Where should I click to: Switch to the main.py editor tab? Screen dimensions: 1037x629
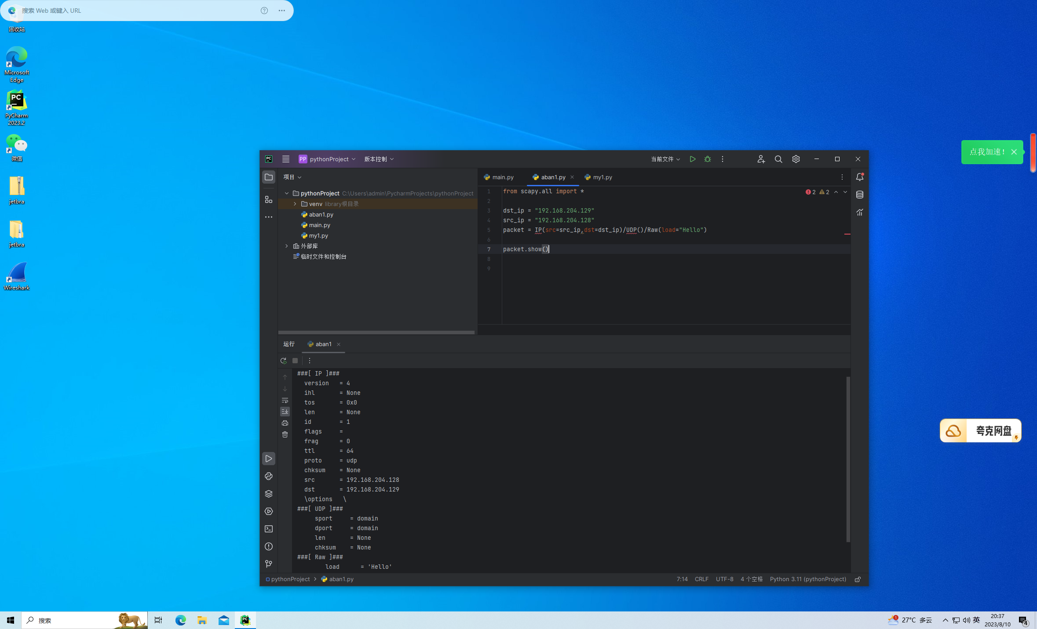click(503, 177)
